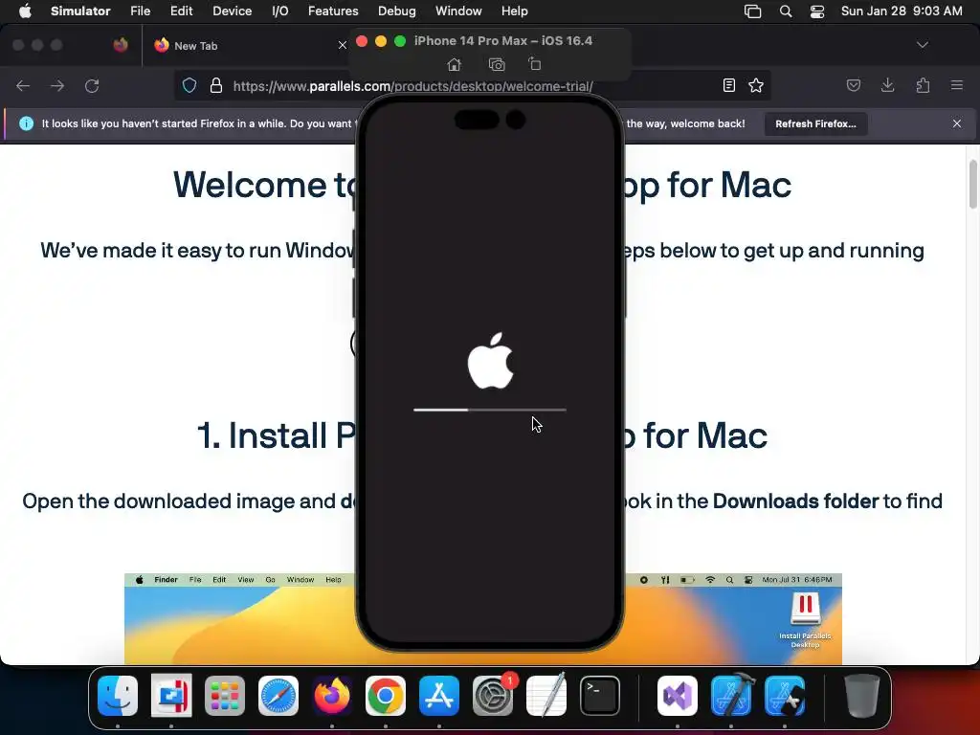Close the Firefox New Tab
This screenshot has height=735, width=980.
click(x=342, y=45)
